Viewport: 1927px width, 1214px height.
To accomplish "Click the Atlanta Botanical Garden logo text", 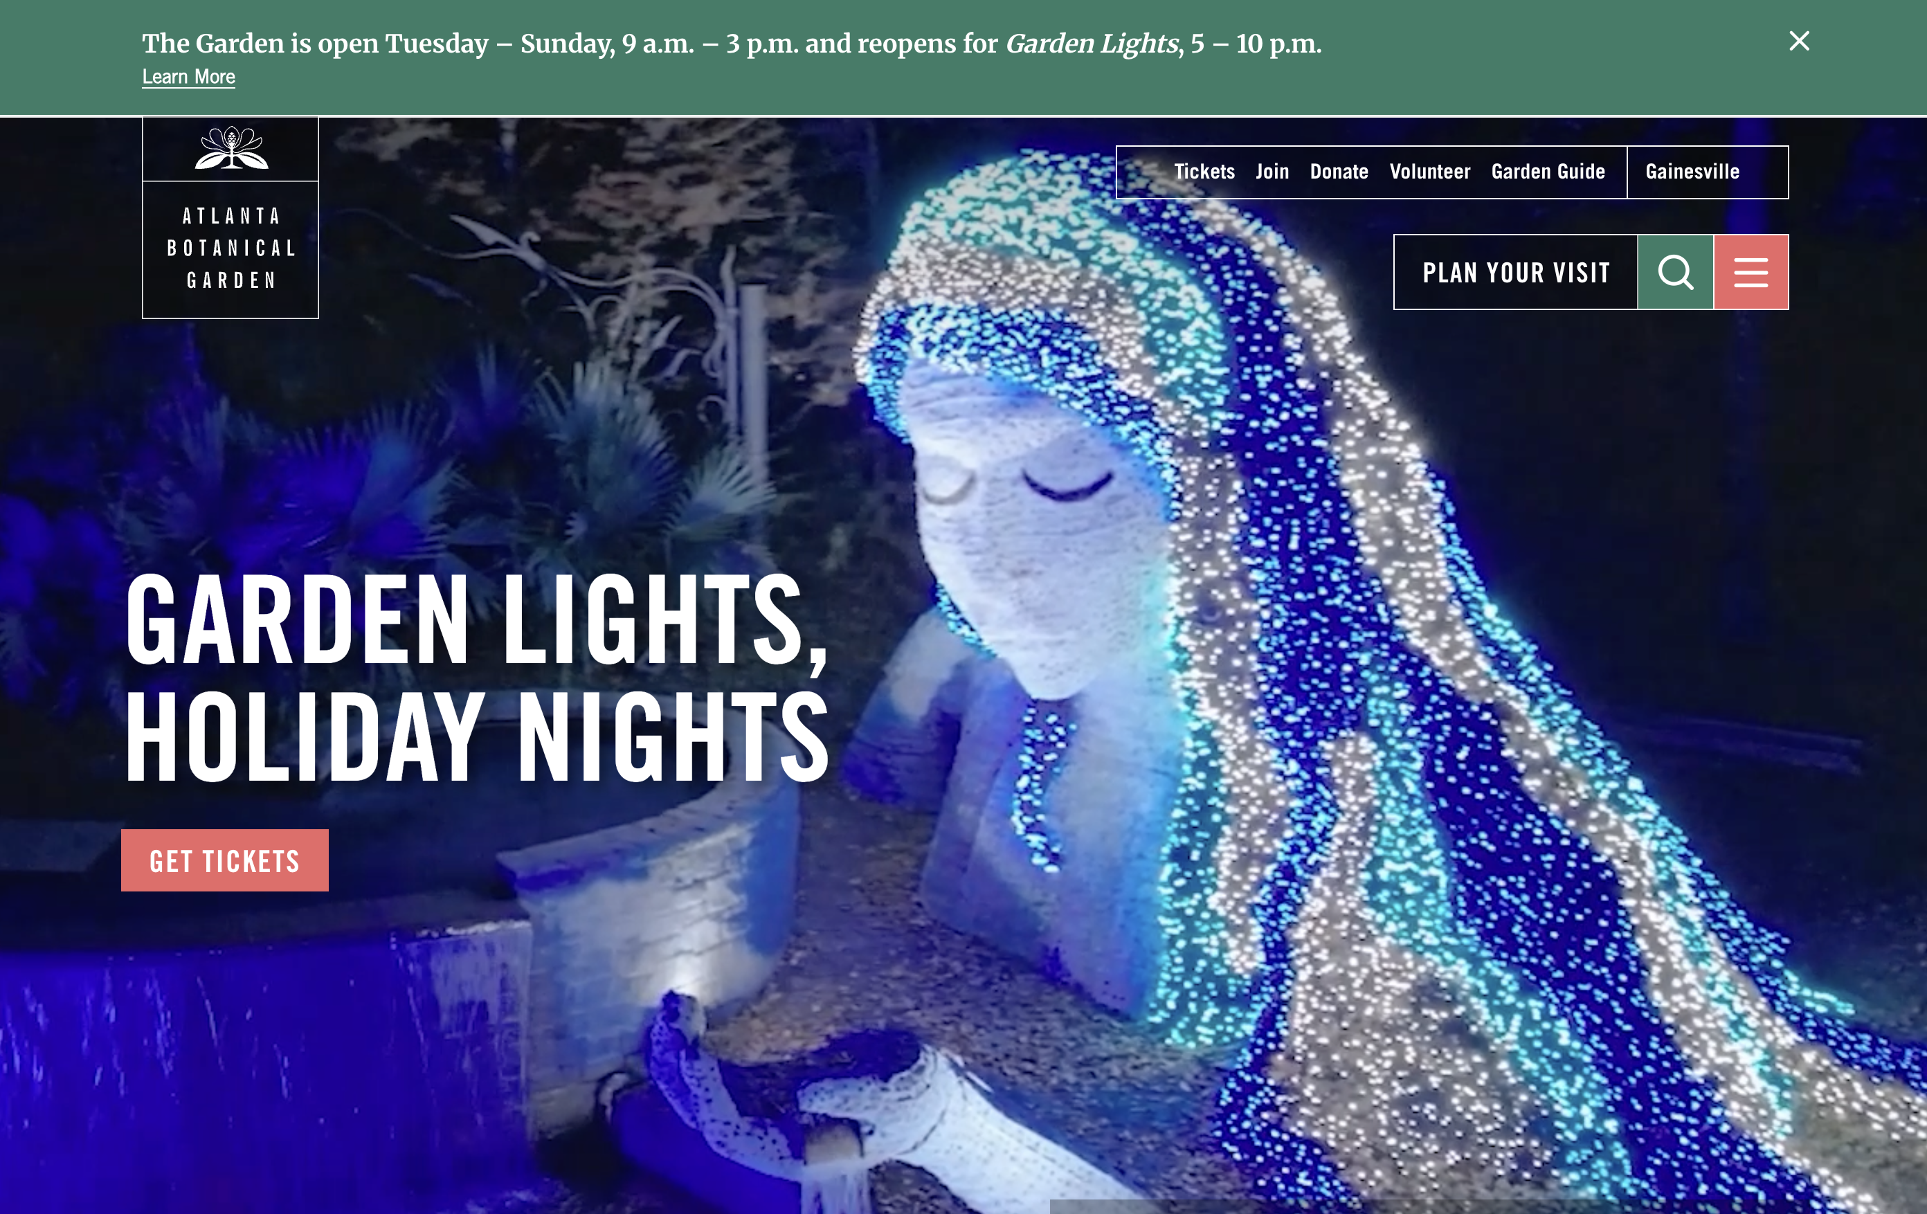I will pyautogui.click(x=231, y=248).
